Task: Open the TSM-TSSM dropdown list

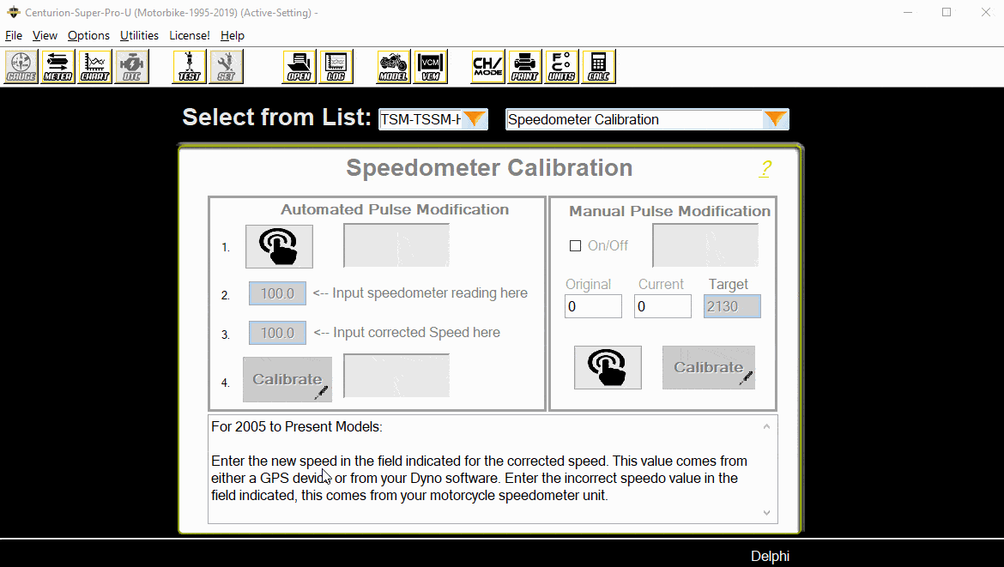Action: [x=474, y=119]
